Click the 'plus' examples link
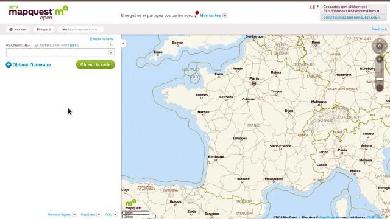 [73, 45]
